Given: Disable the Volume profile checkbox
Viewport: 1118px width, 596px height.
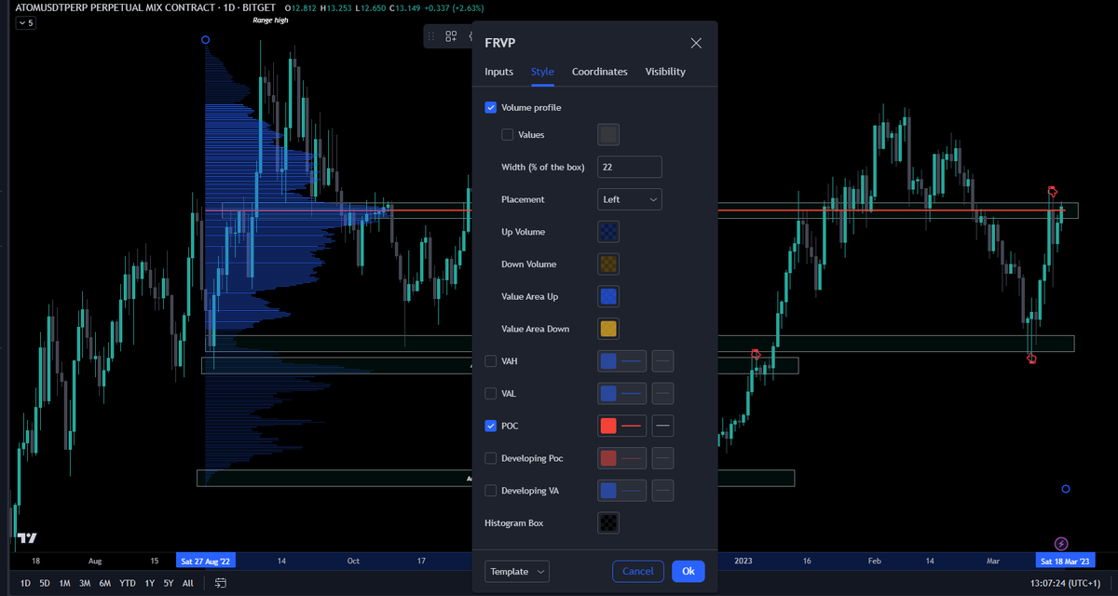Looking at the screenshot, I should tap(490, 107).
